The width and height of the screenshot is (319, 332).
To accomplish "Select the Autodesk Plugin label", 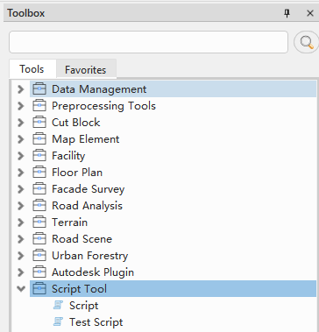I will point(93,272).
